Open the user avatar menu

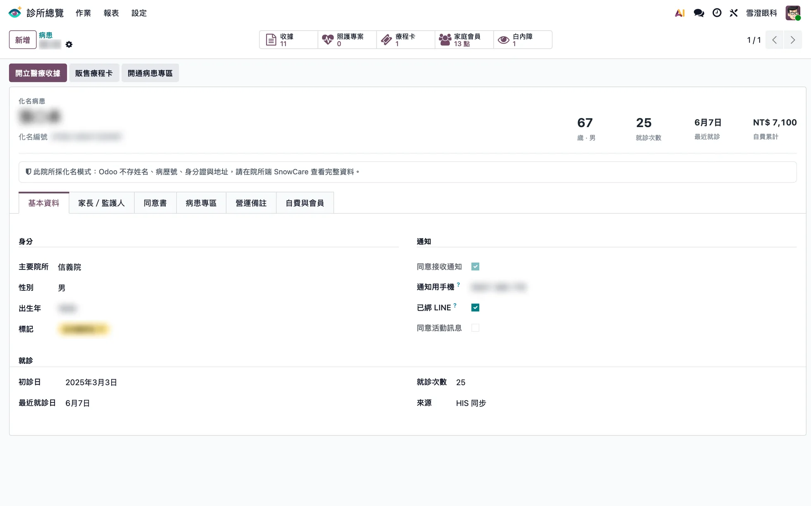point(793,13)
